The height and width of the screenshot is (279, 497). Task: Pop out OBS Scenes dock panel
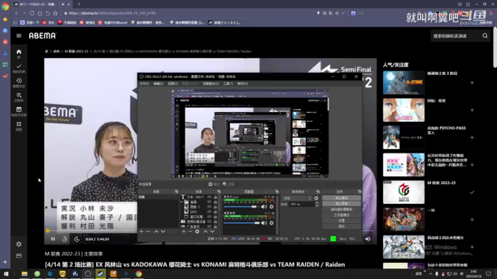pyautogui.click(x=176, y=192)
